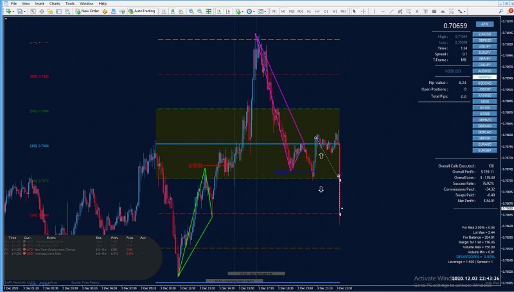Image resolution: width=514 pixels, height=292 pixels.
Task: Switch to the EURUSD symbol button
Action: point(484,34)
